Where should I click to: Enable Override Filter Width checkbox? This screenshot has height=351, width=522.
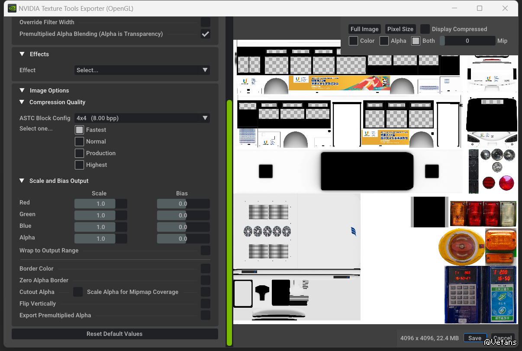pyautogui.click(x=206, y=22)
